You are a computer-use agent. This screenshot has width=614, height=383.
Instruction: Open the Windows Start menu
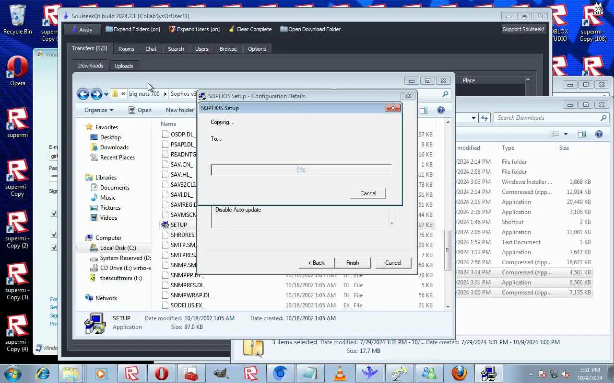tap(13, 373)
